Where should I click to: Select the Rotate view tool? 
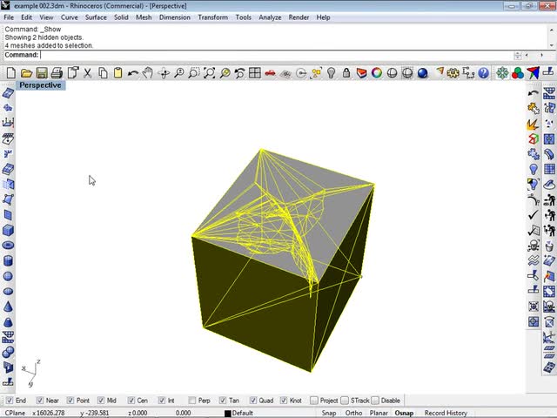(164, 73)
